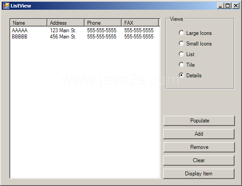Close the ListView window
This screenshot has width=242, height=186.
click(x=236, y=6)
